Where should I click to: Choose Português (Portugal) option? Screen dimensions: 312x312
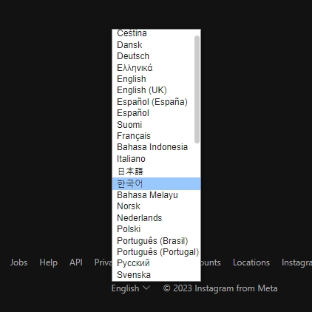[x=156, y=252]
